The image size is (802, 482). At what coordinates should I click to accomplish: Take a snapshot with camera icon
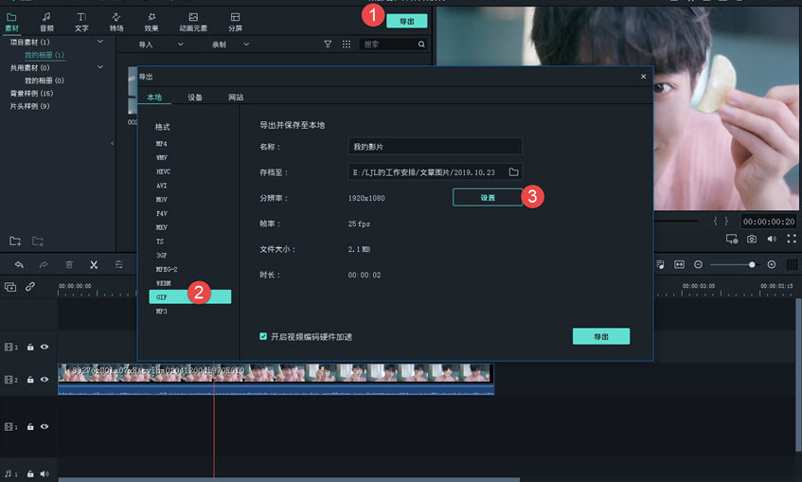tap(752, 239)
